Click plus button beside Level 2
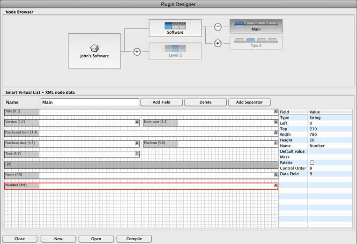The width and height of the screenshot is (357, 244). coord(137,52)
